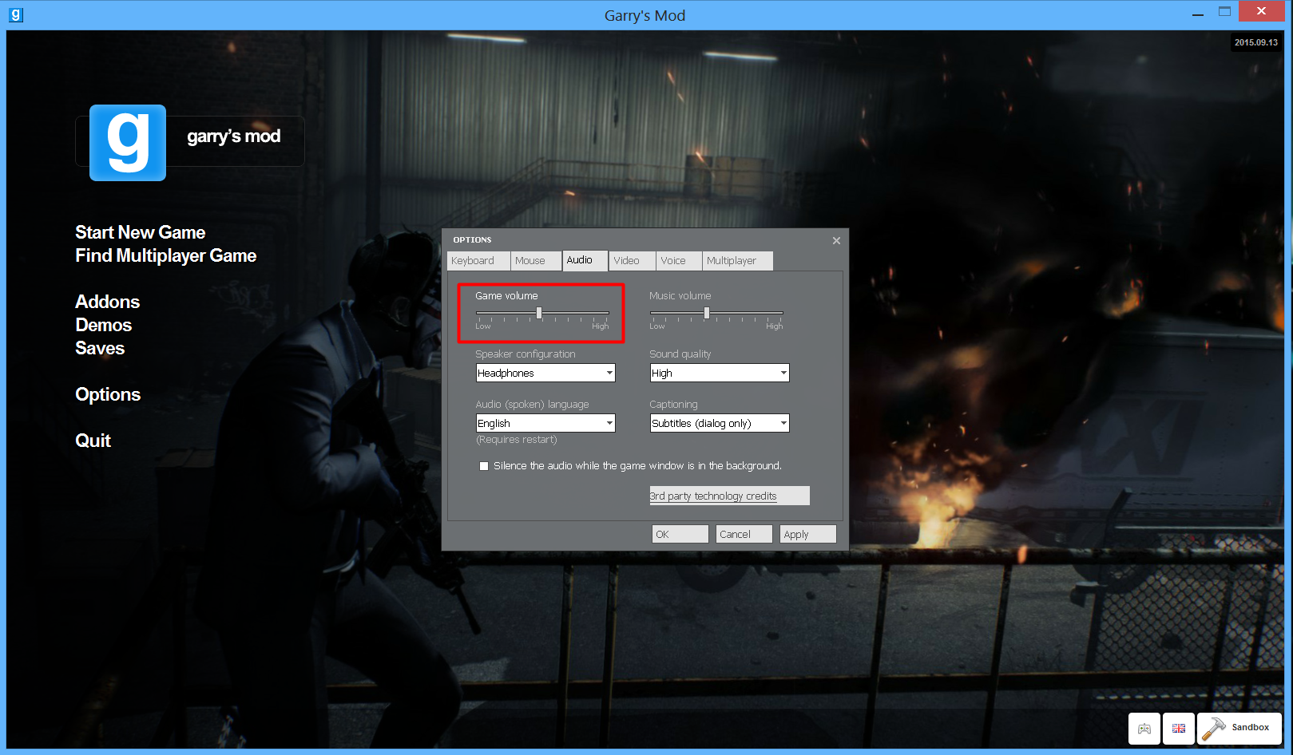Click the version text 2015.09.13
The image size is (1293, 755).
coord(1256,43)
